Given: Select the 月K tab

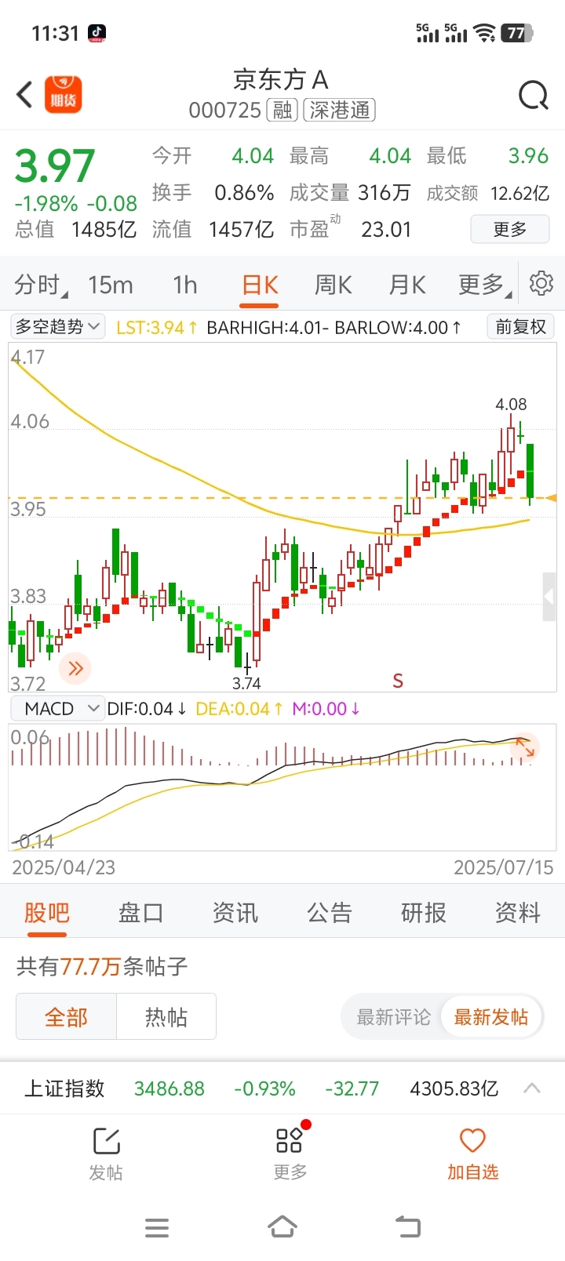Looking at the screenshot, I should [x=407, y=285].
